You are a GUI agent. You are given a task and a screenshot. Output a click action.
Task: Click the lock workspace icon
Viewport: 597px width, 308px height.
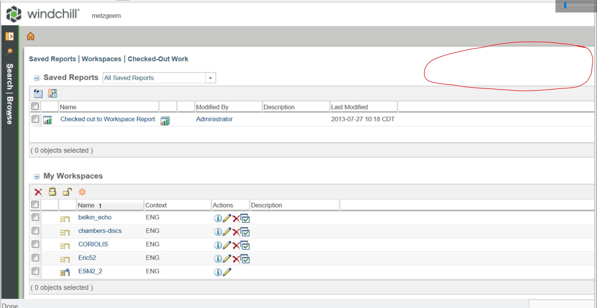pyautogui.click(x=52, y=192)
